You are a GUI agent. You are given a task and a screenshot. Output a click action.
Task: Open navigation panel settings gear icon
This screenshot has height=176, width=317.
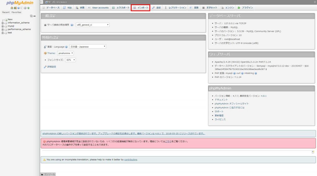point(25,8)
